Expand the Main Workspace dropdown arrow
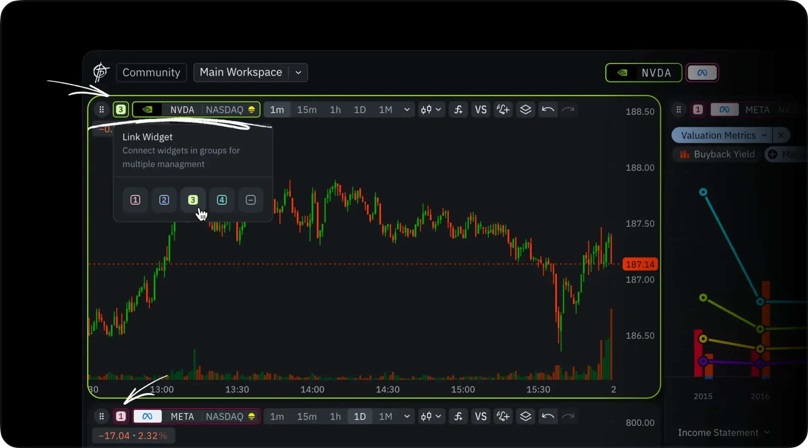Screen dimensions: 808x448 click(298, 73)
